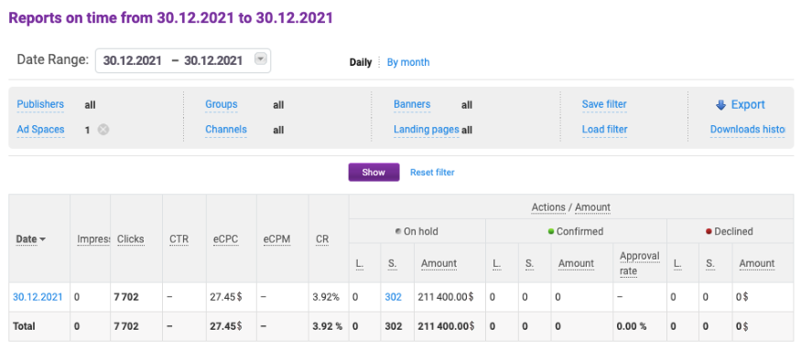Click the Save filter link
The width and height of the screenshot is (801, 349).
604,104
